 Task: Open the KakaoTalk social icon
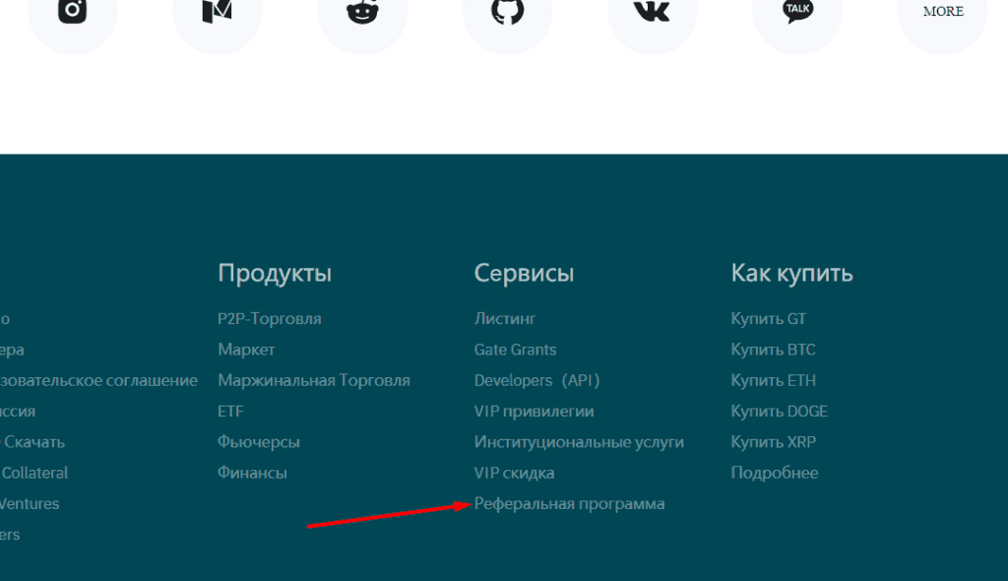point(797,11)
